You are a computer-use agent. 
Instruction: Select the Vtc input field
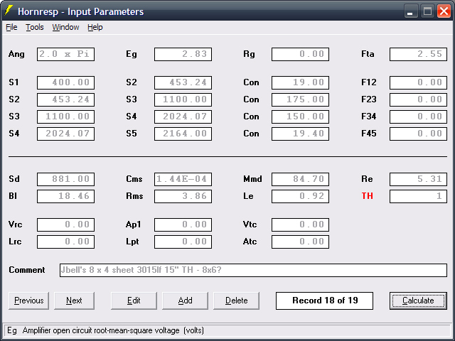[300, 224]
